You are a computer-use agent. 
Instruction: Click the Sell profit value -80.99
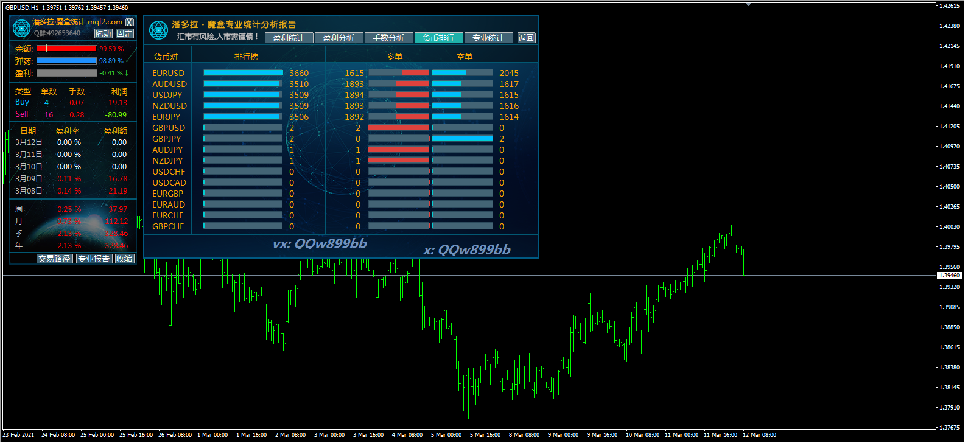[116, 114]
